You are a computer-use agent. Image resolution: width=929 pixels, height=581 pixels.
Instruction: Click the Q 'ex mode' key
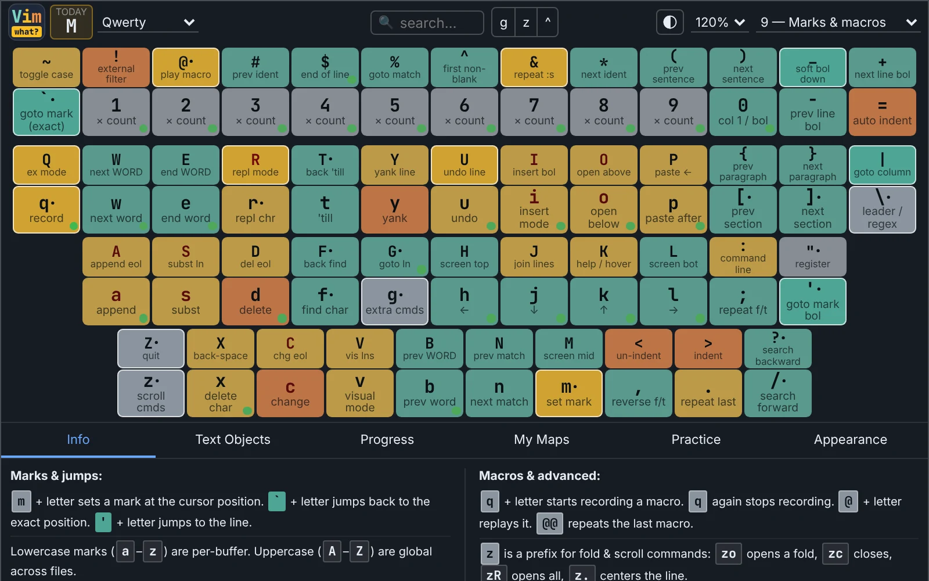[46, 165]
